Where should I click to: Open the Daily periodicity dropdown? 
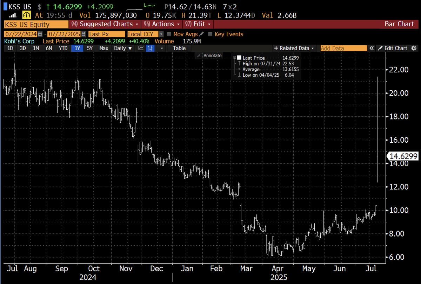pyautogui.click(x=122, y=48)
